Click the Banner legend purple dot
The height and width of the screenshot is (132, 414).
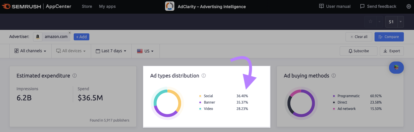click(x=200, y=102)
